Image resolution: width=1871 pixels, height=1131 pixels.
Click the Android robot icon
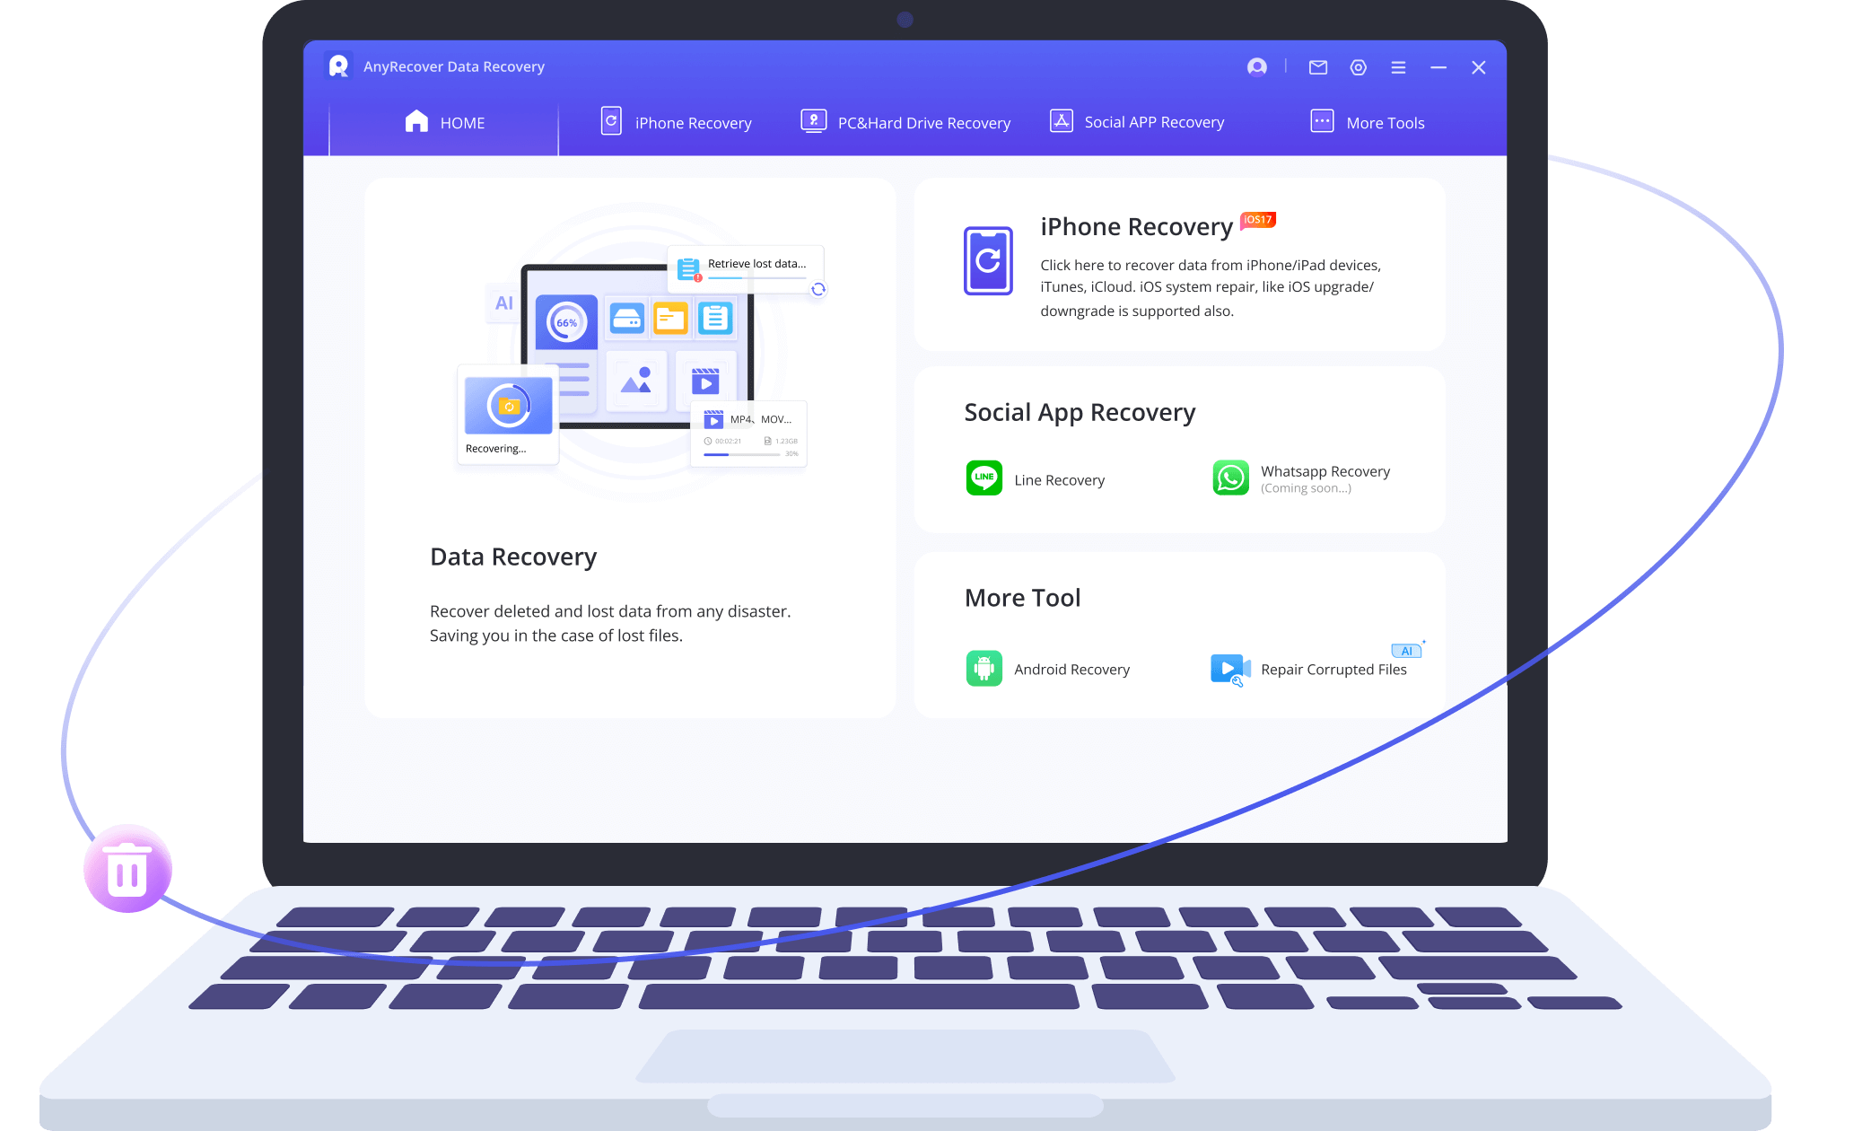point(984,669)
